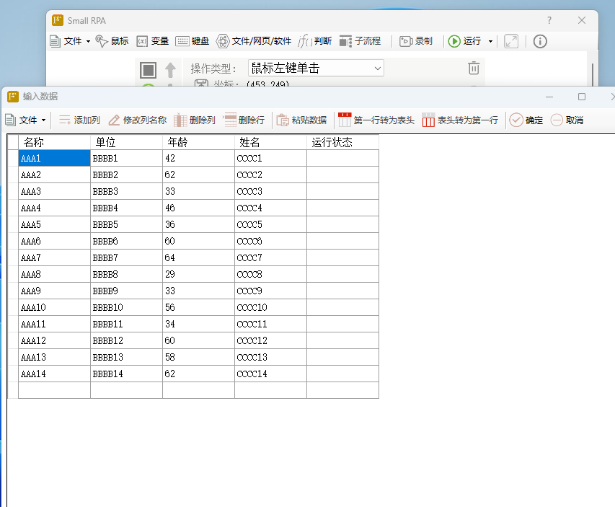
Task: Select cell AAA1
Action: [x=54, y=158]
